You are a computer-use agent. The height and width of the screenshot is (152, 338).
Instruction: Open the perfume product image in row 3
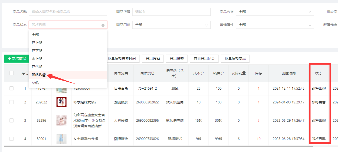click(x=61, y=120)
